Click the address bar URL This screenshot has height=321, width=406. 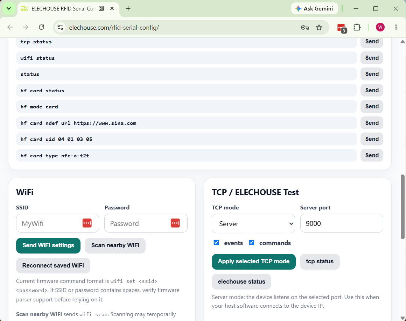tap(114, 27)
